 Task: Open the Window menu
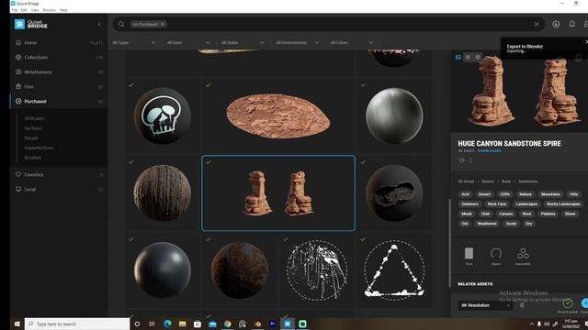[49, 10]
